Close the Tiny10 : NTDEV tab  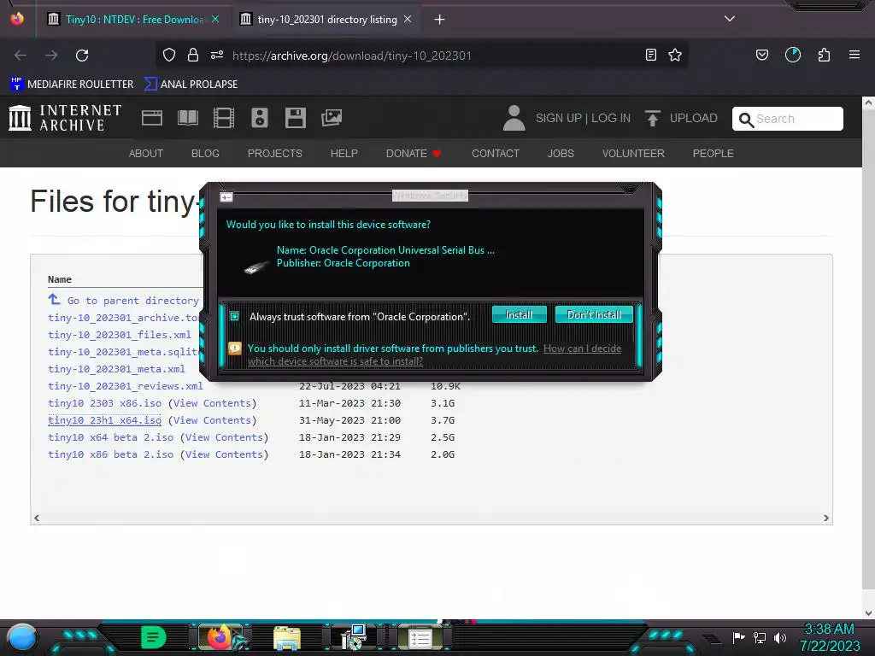click(x=215, y=19)
